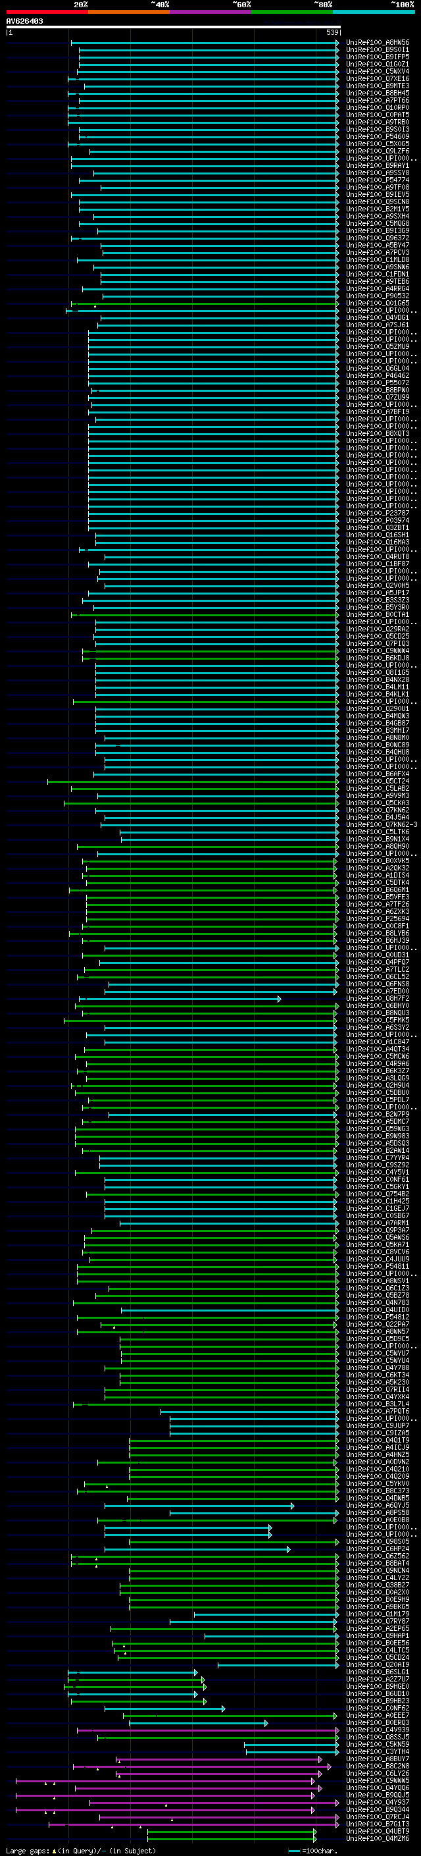Open hit UniRef100_B9S0I1

coord(377,50)
